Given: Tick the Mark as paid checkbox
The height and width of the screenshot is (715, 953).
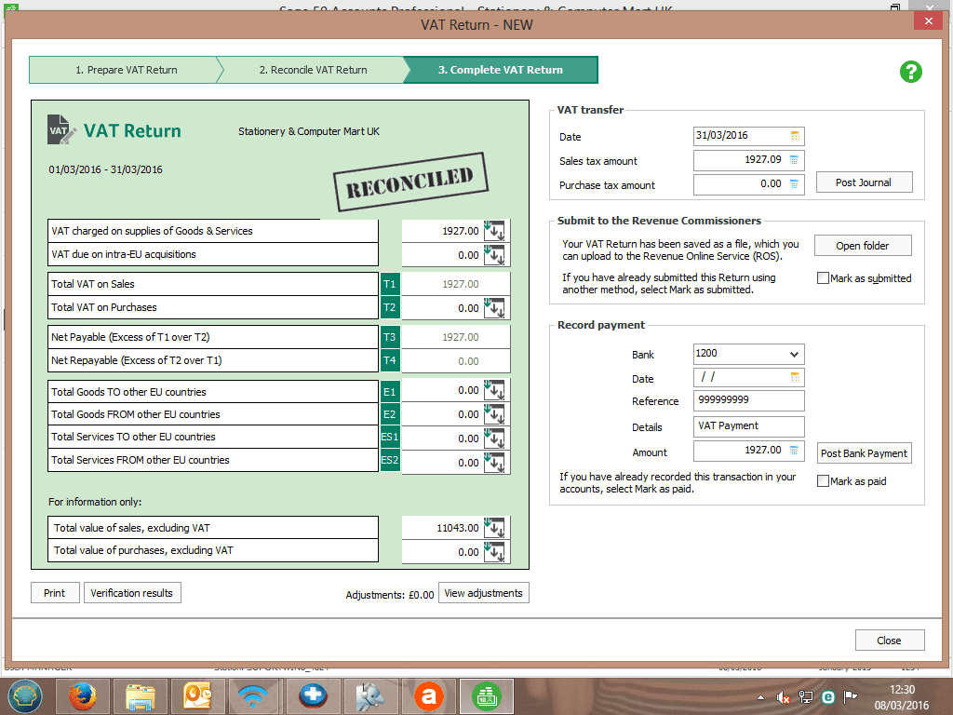Looking at the screenshot, I should pos(823,481).
